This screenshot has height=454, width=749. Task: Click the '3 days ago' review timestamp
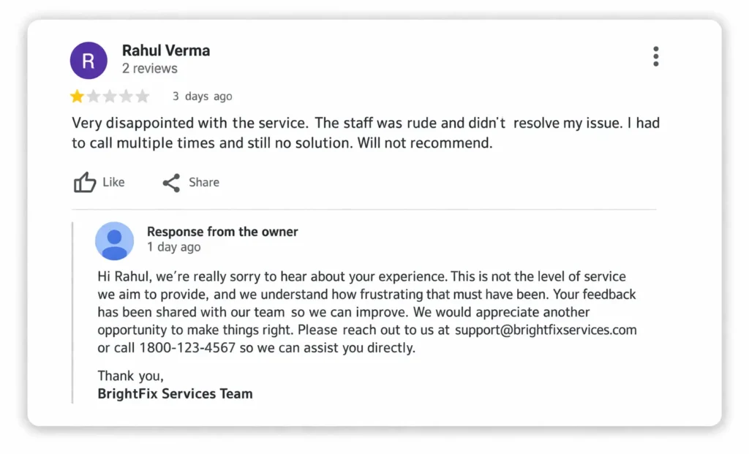(203, 97)
